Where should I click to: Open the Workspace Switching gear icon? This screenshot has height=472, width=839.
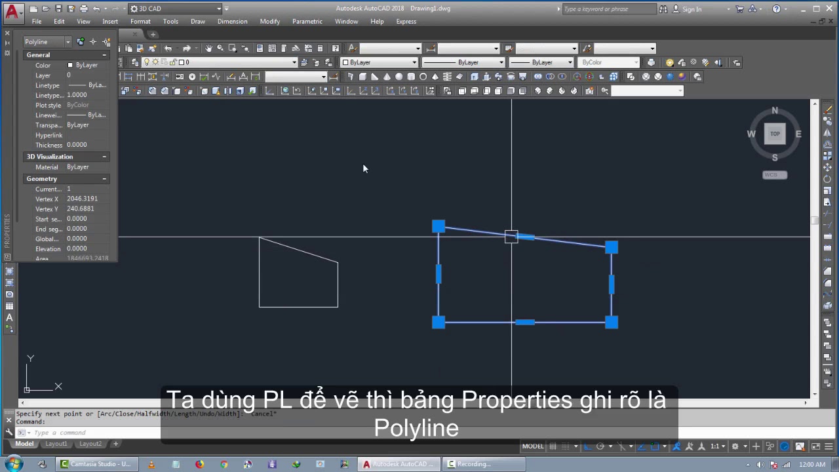coord(735,446)
